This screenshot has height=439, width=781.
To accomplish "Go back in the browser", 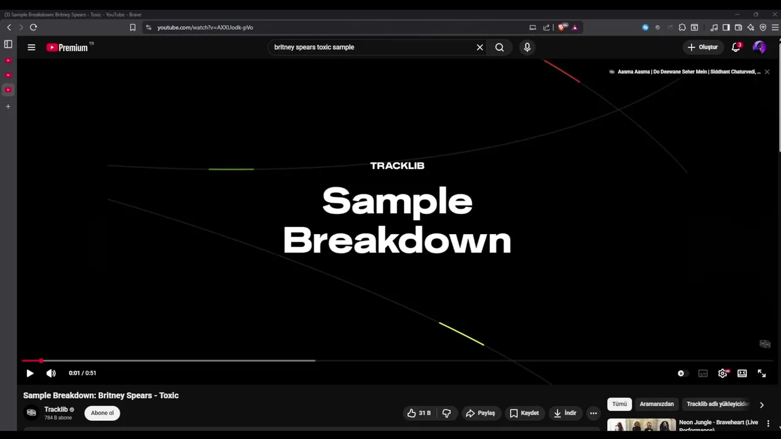I will [9, 27].
